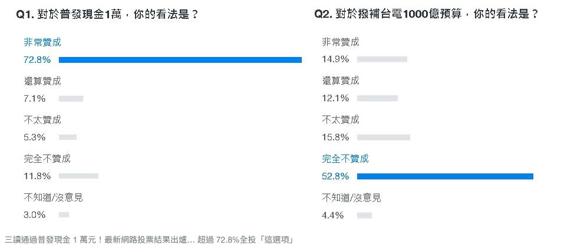Click the 3.0% percentage text

tap(34, 215)
